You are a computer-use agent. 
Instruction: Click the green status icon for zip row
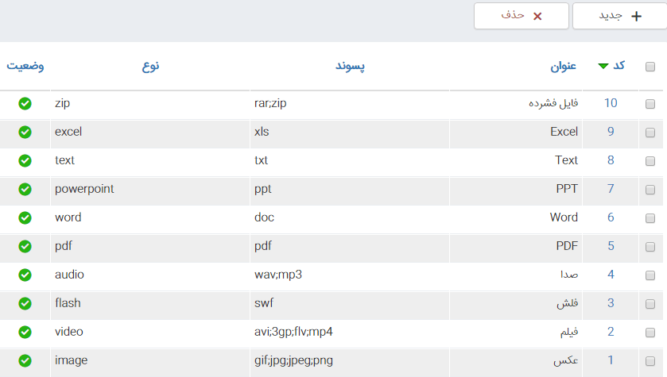25,103
